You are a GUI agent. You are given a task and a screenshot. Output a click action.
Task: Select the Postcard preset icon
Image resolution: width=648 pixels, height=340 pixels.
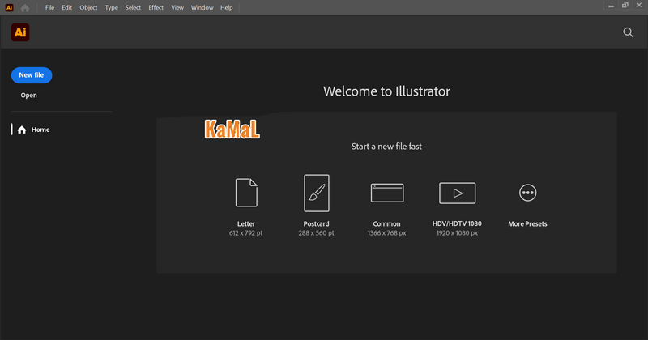(x=317, y=193)
